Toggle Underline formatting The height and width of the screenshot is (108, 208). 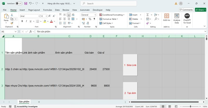point(31,21)
